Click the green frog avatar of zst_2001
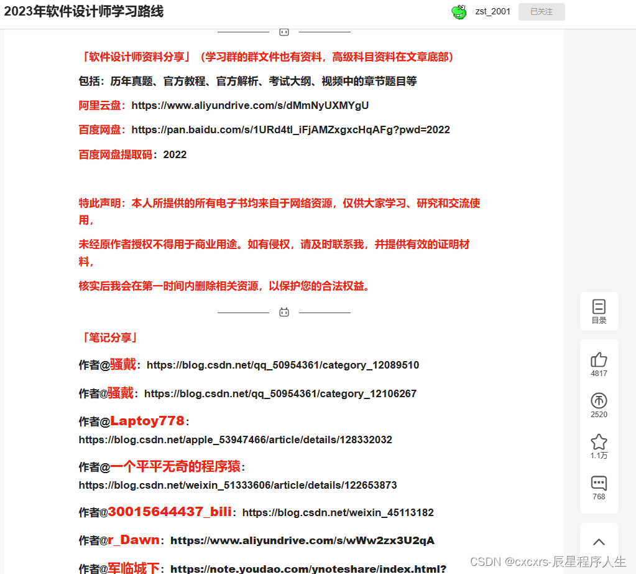Screen dimensions: 636x574 pyautogui.click(x=459, y=12)
